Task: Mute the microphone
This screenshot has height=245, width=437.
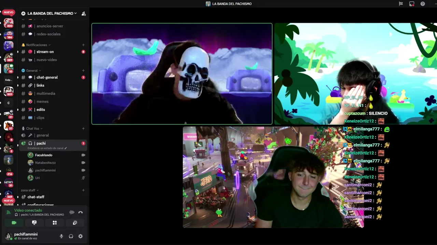Action: (x=61, y=236)
